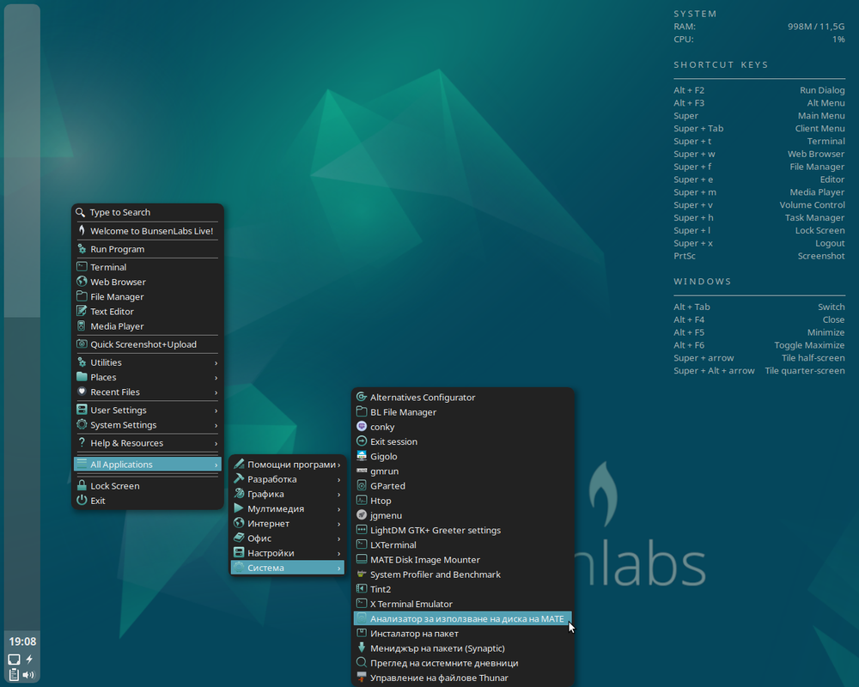Expand the Utilities submenu
The height and width of the screenshot is (687, 859).
148,362
